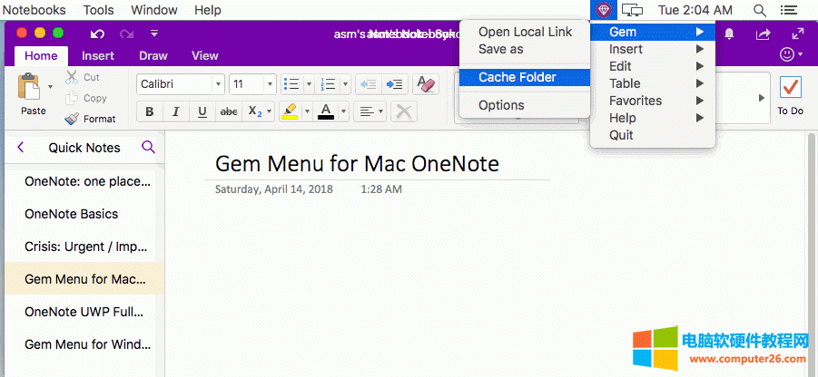Toggle italic formatting

(x=175, y=111)
